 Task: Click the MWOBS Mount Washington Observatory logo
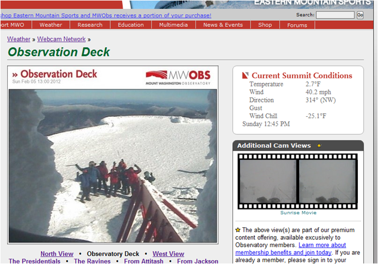178,78
